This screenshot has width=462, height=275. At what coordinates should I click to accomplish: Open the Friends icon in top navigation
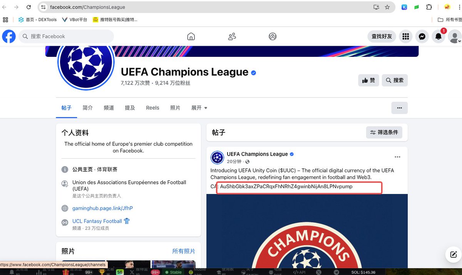click(232, 36)
